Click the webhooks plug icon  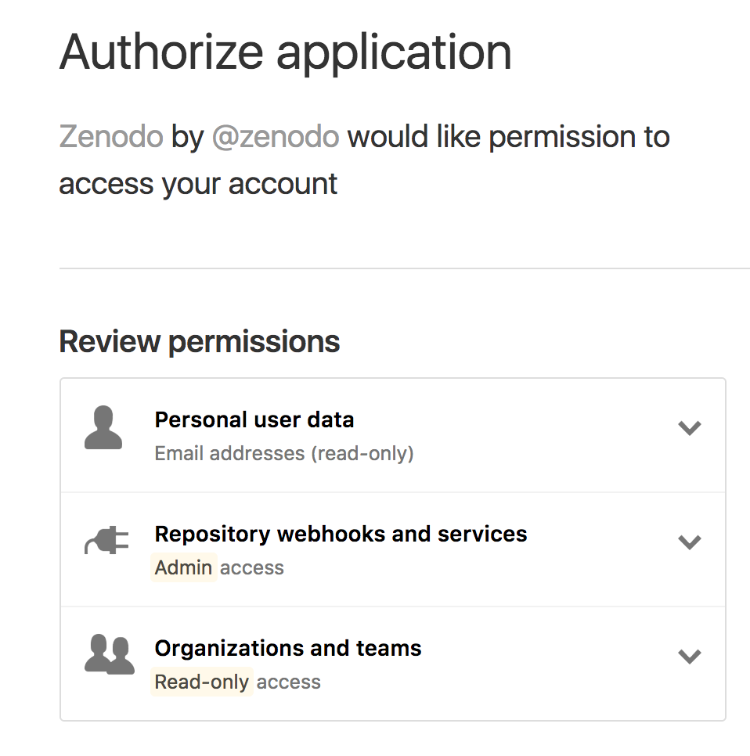click(106, 541)
